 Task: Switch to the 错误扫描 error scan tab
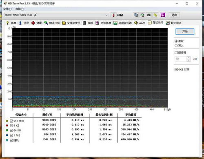pos(52,23)
